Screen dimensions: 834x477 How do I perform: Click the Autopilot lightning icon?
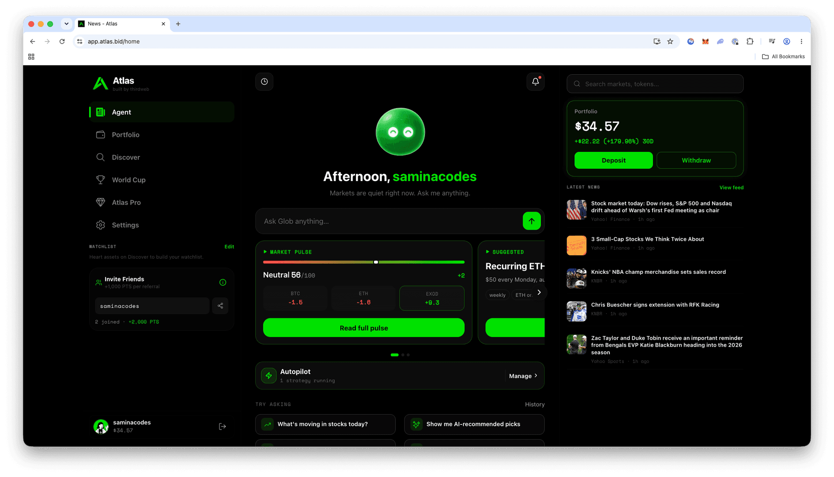point(269,376)
